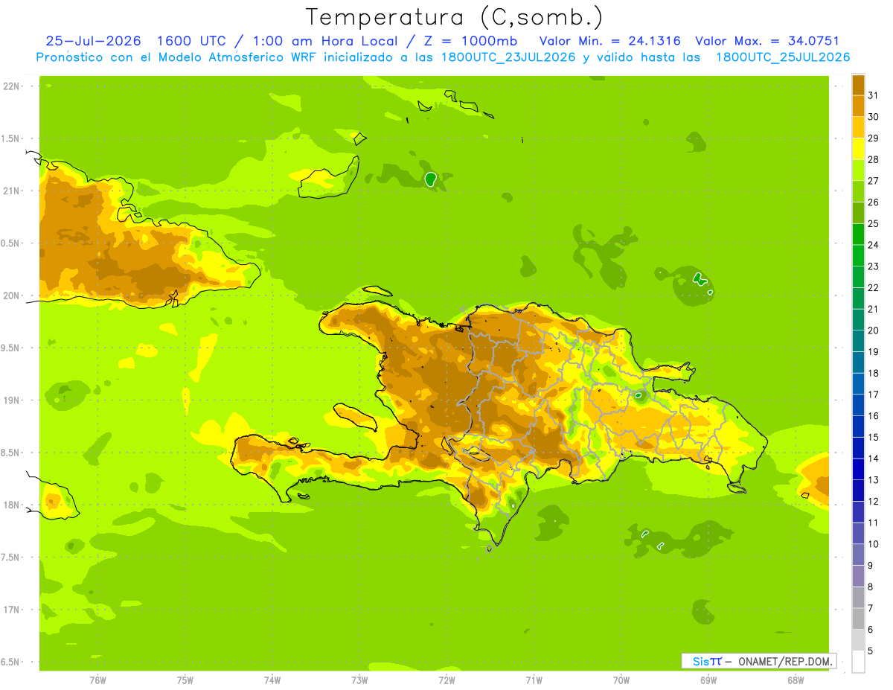Click the colorbar segment between 20 and 21
Screen dimensions: 893x690
pyautogui.click(x=858, y=319)
